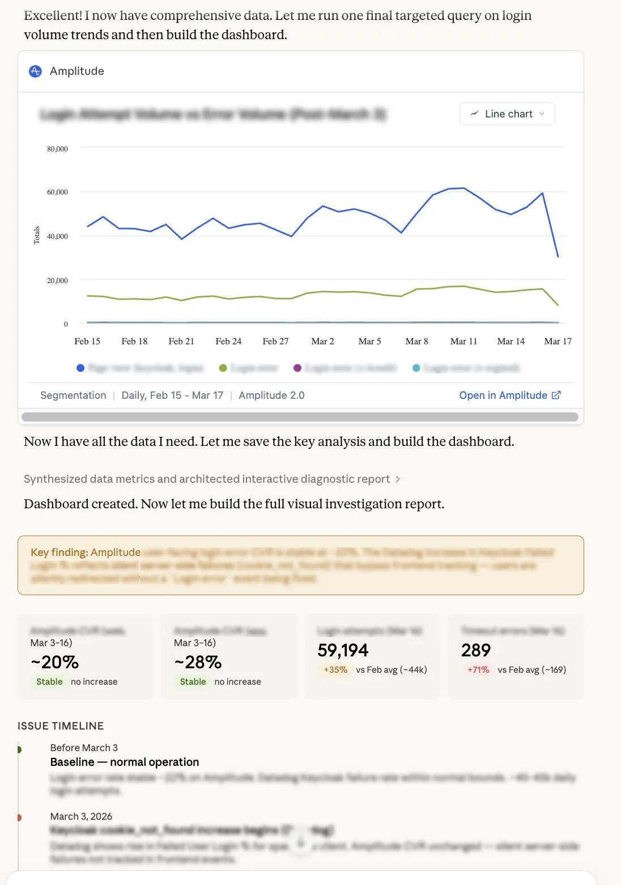Select the Segmentation label below the chart

click(x=73, y=395)
